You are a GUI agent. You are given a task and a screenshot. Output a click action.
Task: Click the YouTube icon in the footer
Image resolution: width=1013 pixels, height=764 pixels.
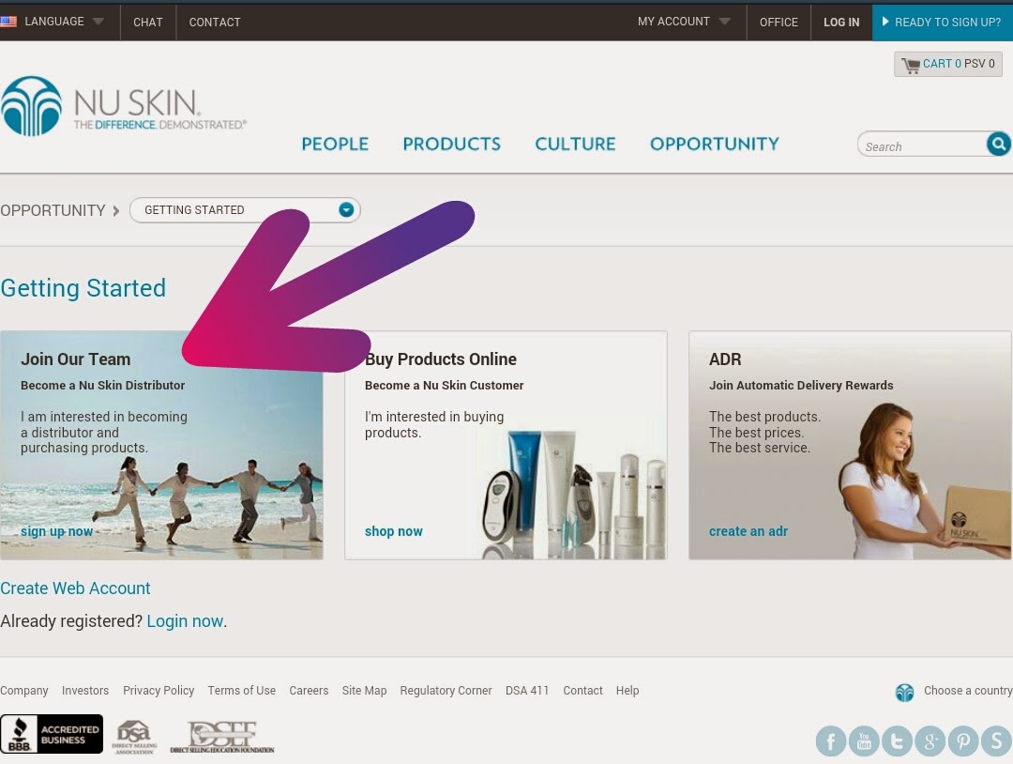coord(864,741)
